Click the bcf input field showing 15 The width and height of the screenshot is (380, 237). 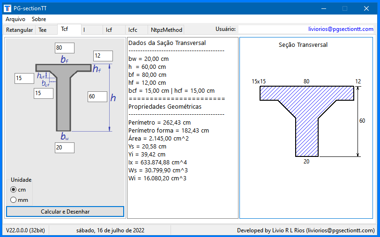pyautogui.click(x=44, y=93)
